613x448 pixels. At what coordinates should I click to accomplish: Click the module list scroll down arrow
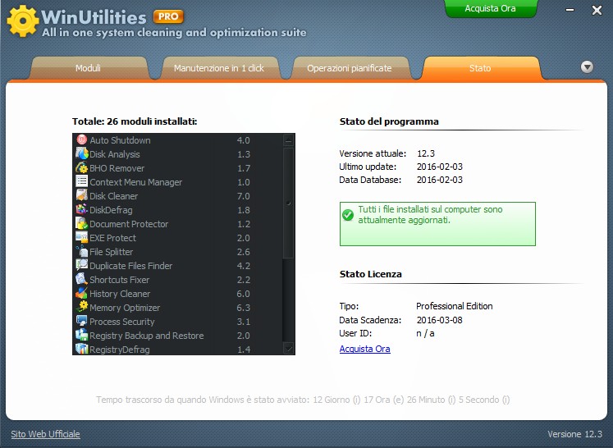click(289, 348)
